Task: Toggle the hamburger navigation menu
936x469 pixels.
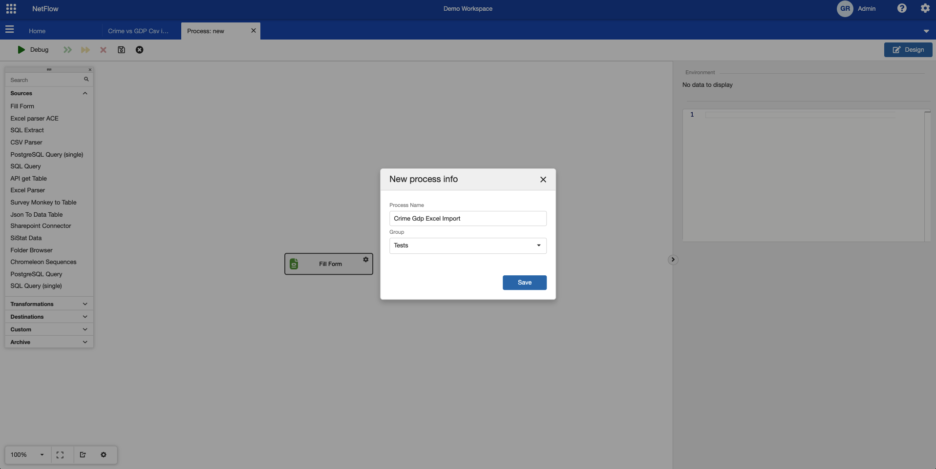Action: pos(10,30)
